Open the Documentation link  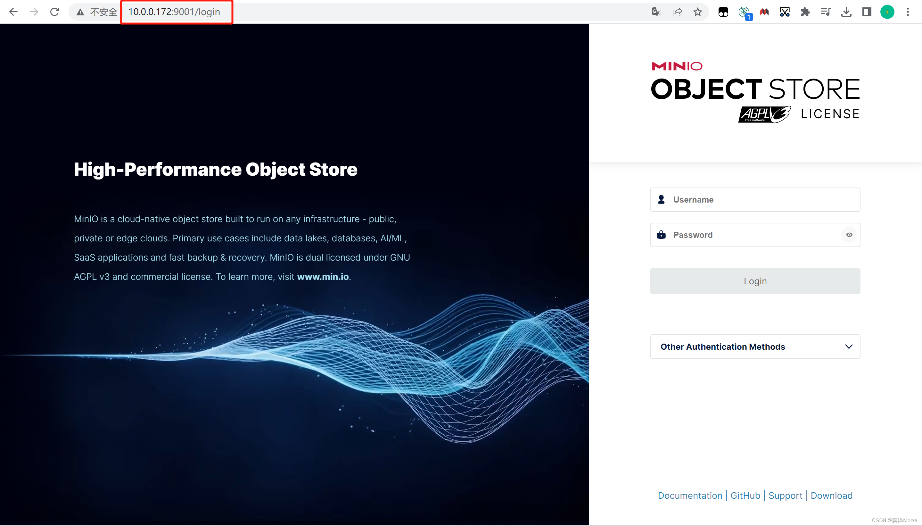pos(689,495)
